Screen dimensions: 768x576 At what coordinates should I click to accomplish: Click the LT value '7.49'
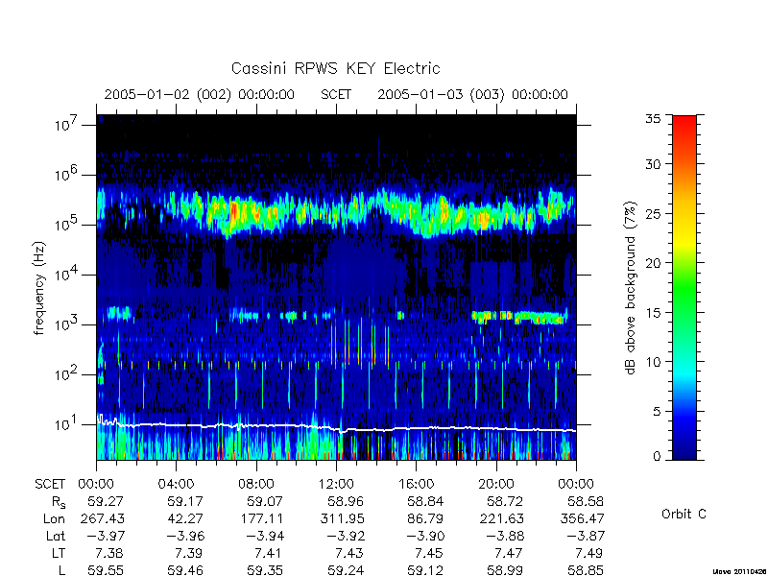[x=589, y=553]
